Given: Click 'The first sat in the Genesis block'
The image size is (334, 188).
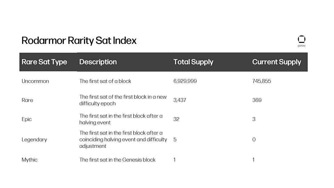Looking at the screenshot, I should [x=118, y=160].
